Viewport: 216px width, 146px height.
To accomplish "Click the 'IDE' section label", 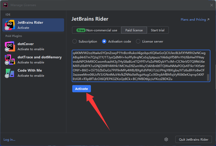I will point(8,15).
